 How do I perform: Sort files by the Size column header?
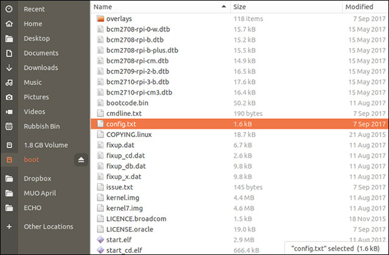point(286,7)
